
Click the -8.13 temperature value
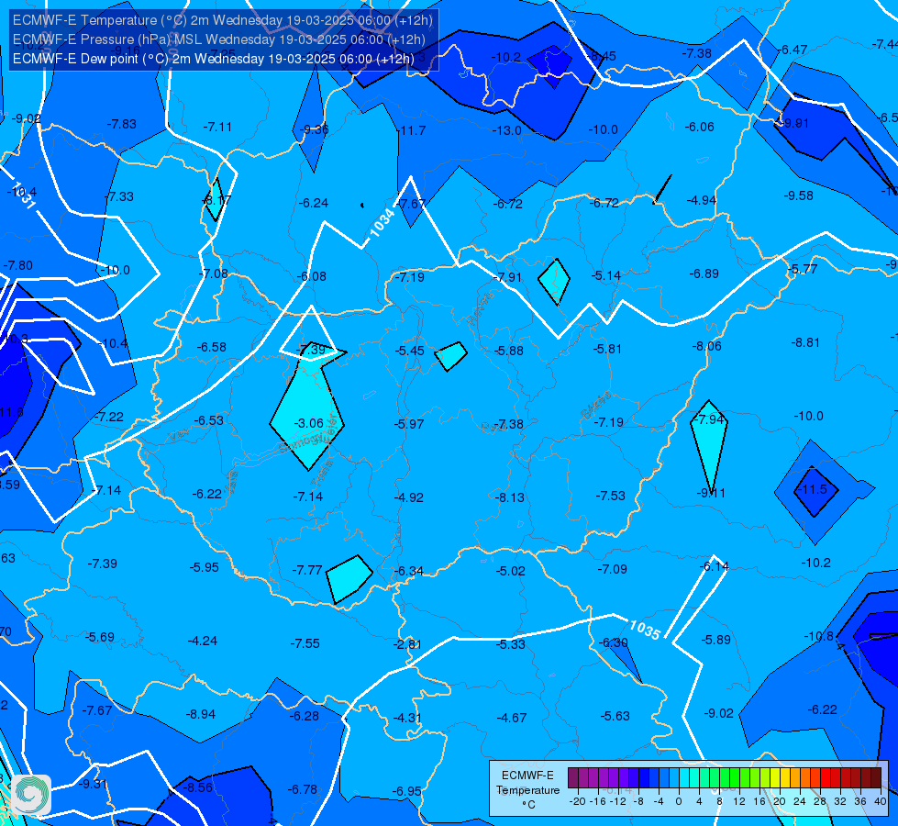coord(509,497)
